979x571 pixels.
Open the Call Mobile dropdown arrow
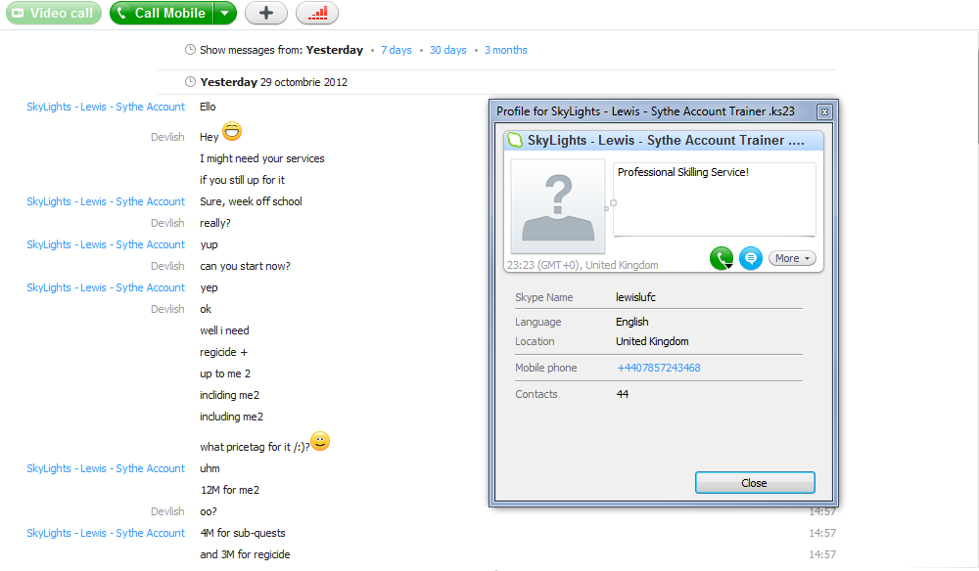[225, 13]
